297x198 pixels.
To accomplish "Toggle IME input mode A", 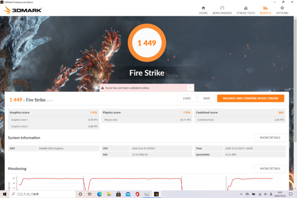I will tap(271, 194).
